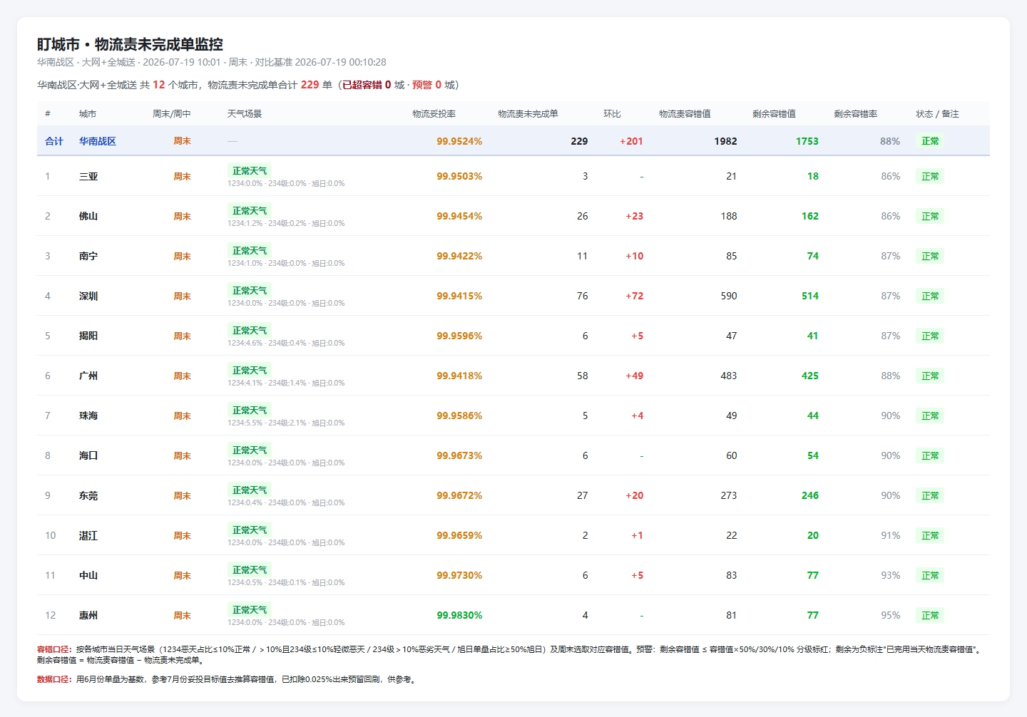This screenshot has height=717, width=1027.
Task: Click the 数据口径 footnote label
Action: tap(55, 679)
